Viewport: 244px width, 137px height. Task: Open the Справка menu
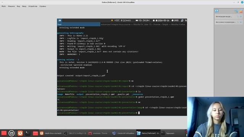pos(43,6)
